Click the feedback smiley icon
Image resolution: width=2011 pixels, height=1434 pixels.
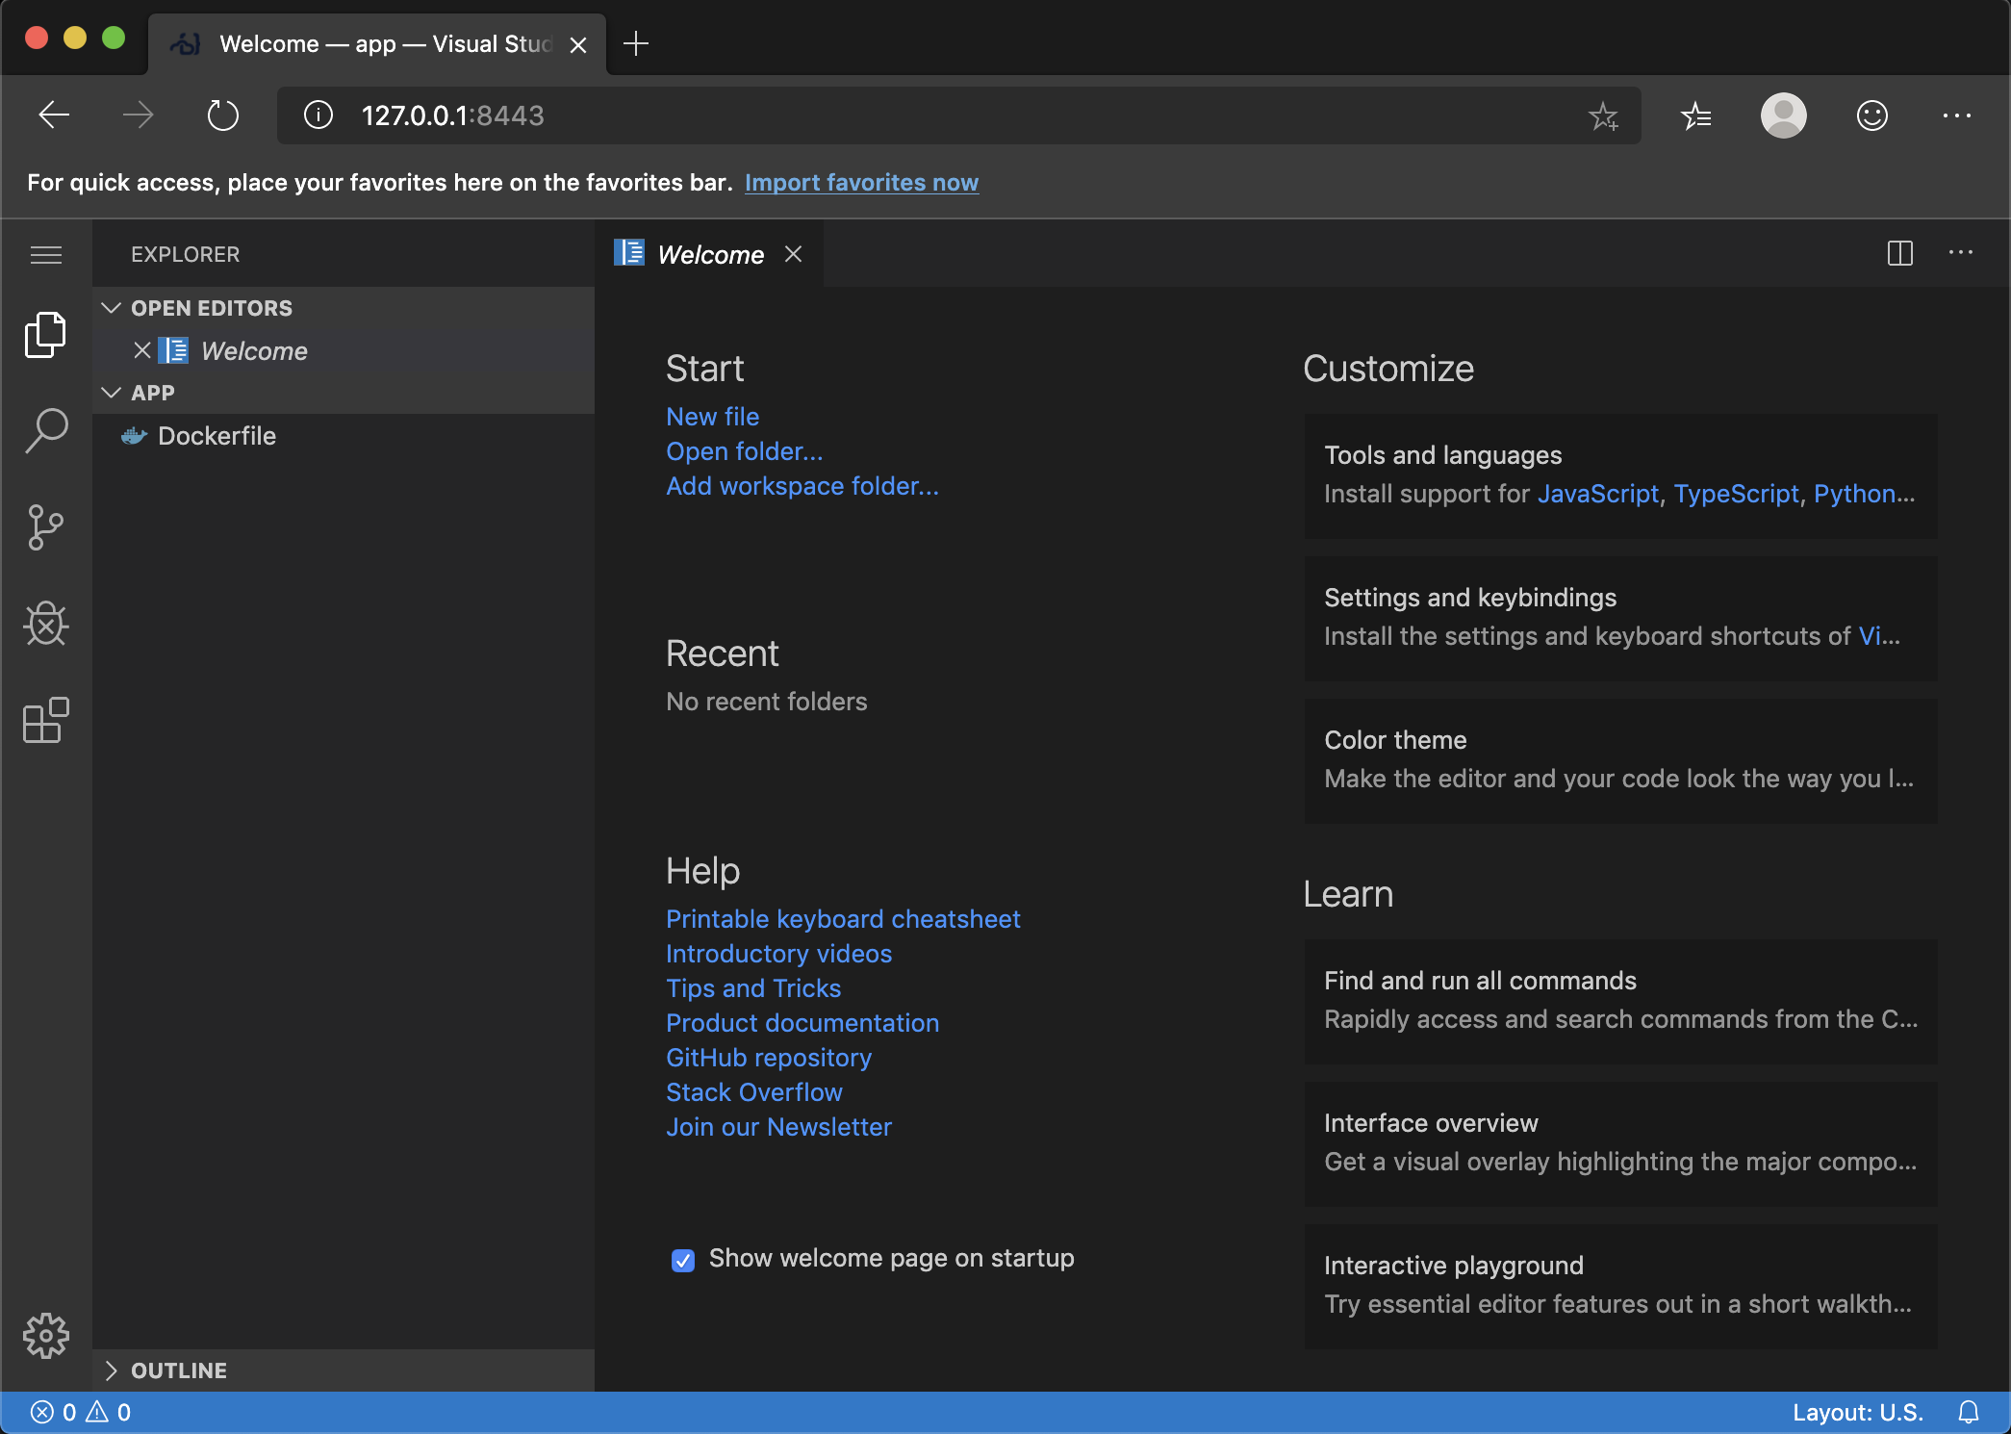[1872, 115]
